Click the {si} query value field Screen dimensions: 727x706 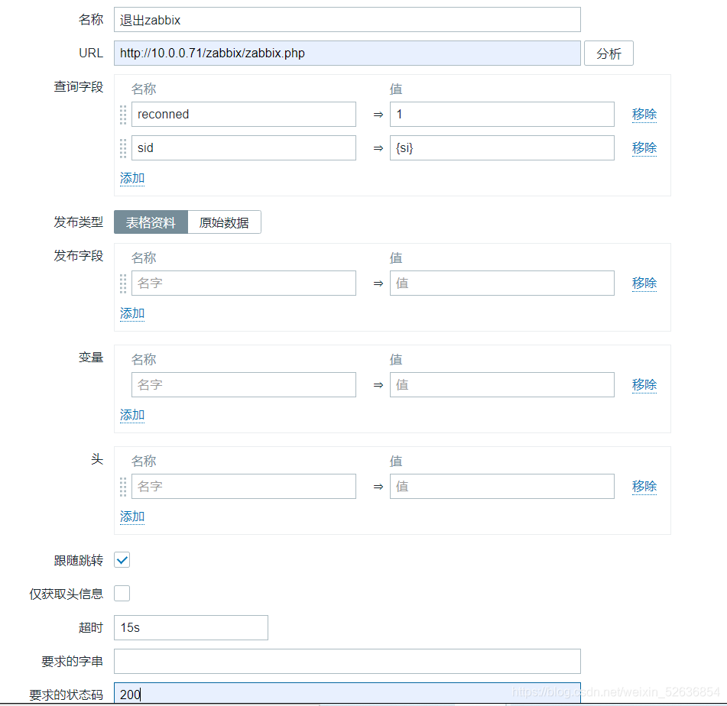[501, 148]
